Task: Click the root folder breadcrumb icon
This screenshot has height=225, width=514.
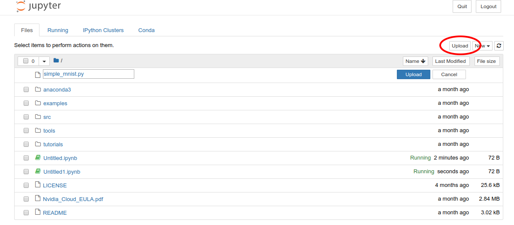Action: coord(56,60)
